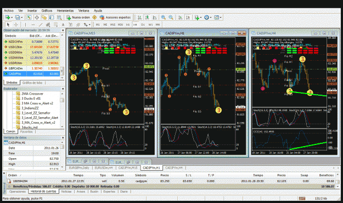Switch to the Operaciones terminal tab

click(x=18, y=192)
